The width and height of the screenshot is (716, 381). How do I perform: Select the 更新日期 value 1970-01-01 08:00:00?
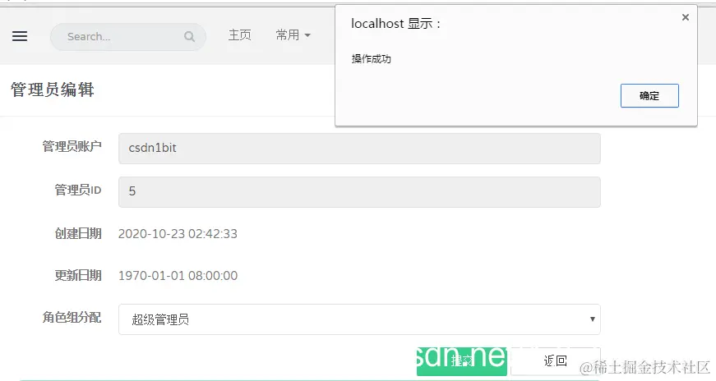coord(178,276)
